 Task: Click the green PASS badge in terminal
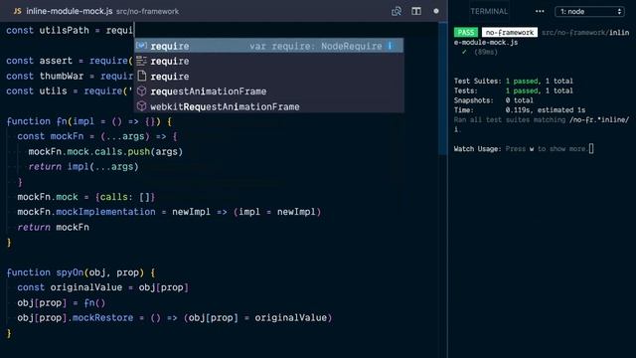(466, 33)
